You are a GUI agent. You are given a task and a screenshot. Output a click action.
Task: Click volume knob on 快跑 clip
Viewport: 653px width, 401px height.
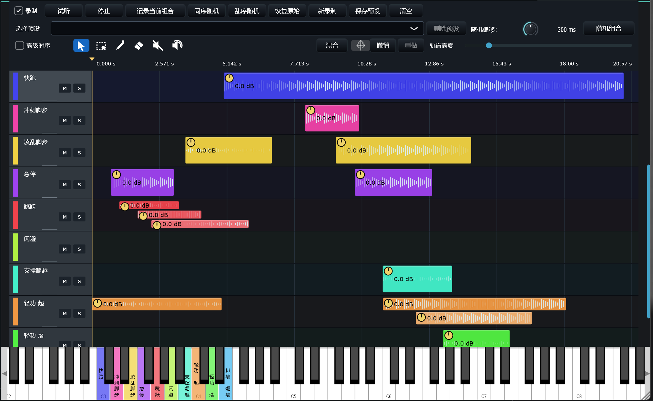click(229, 78)
